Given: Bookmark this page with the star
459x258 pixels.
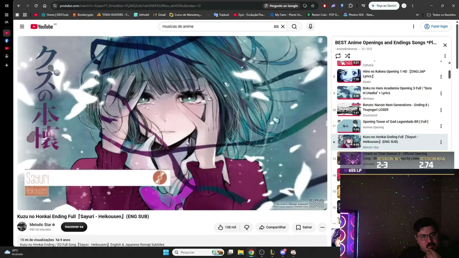Looking at the screenshot, I should point(313,6).
